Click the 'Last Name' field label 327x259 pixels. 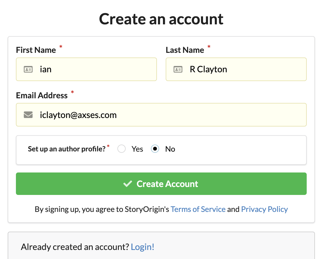pos(185,50)
